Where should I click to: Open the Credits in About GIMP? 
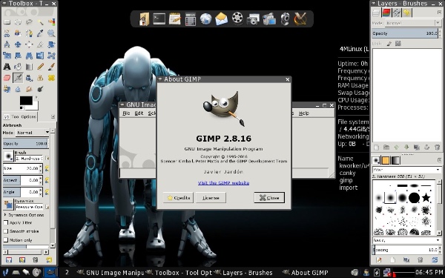pyautogui.click(x=178, y=198)
